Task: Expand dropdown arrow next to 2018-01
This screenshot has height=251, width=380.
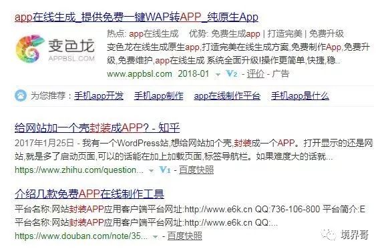Action: (x=218, y=74)
